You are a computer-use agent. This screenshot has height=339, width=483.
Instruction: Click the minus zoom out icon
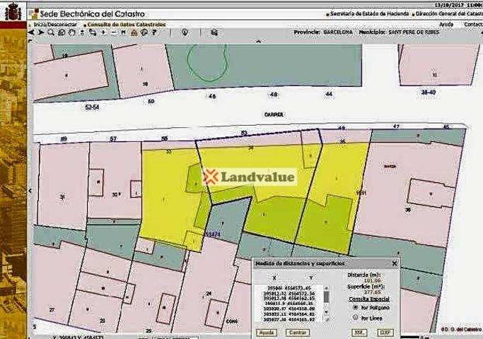coord(113,32)
